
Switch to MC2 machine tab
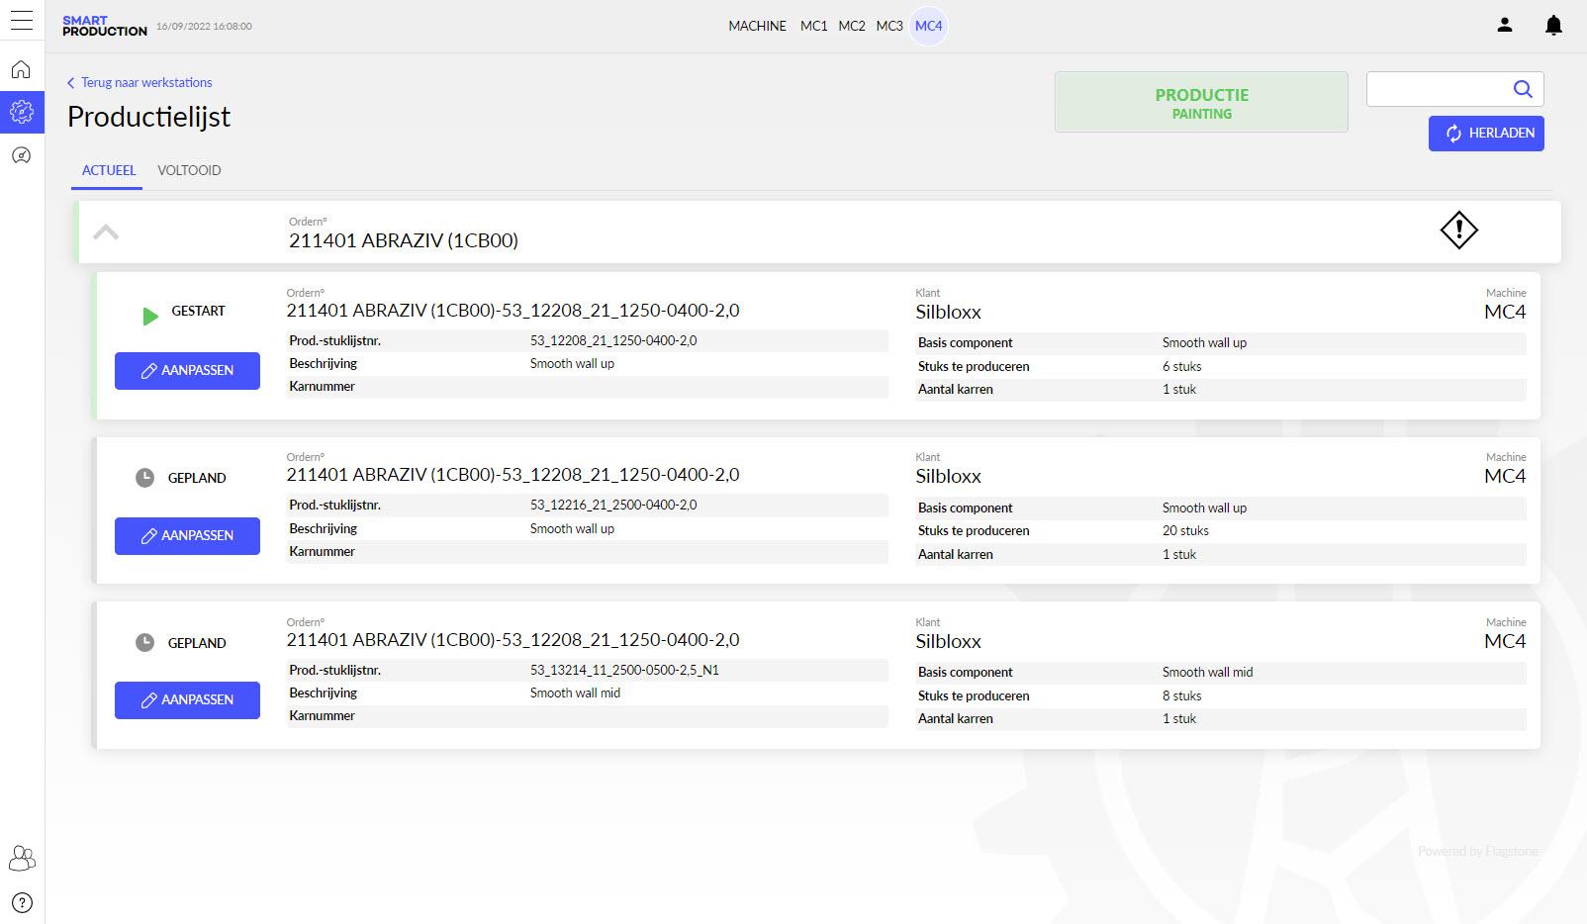pos(852,26)
